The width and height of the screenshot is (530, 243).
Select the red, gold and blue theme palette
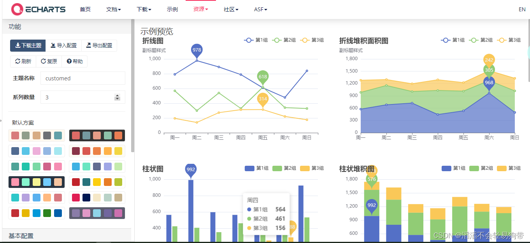click(37, 213)
